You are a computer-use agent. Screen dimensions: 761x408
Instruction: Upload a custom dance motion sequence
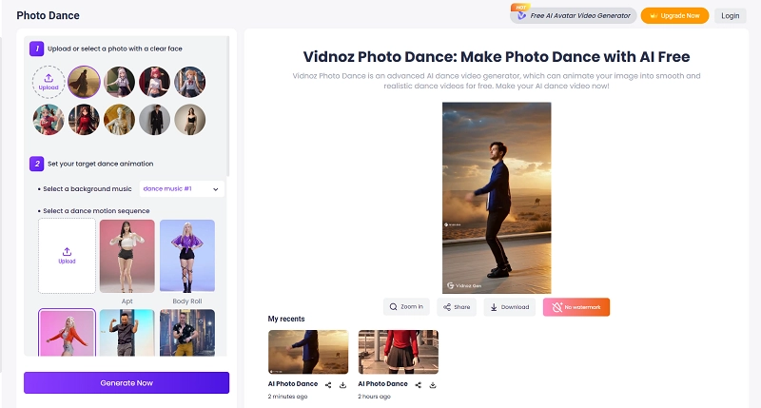[x=67, y=256]
